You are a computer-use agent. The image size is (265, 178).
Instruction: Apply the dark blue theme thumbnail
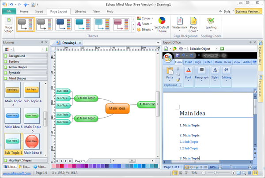[x=64, y=24]
